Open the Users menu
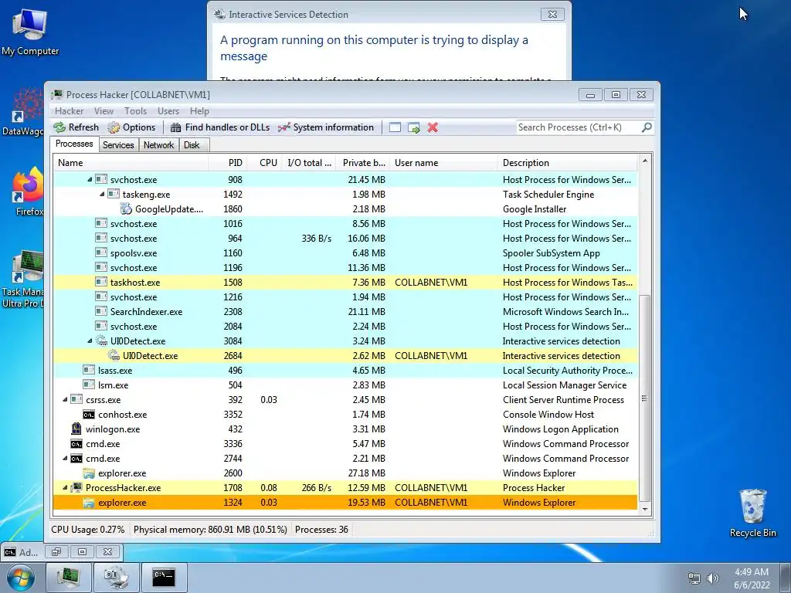Screen dimensions: 791x593 [x=168, y=111]
